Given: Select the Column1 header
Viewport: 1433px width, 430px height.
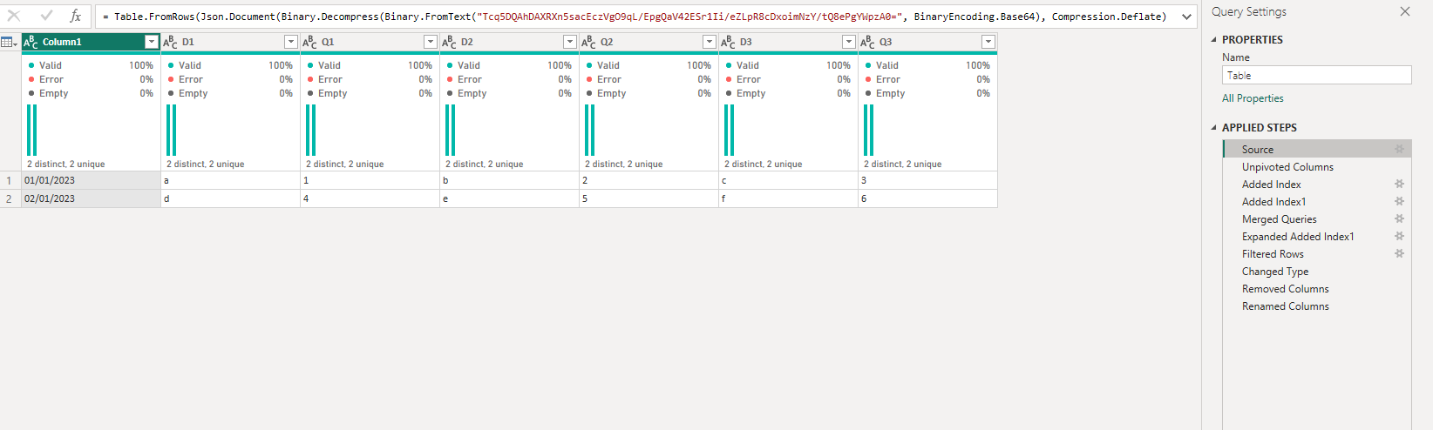Looking at the screenshot, I should point(91,42).
